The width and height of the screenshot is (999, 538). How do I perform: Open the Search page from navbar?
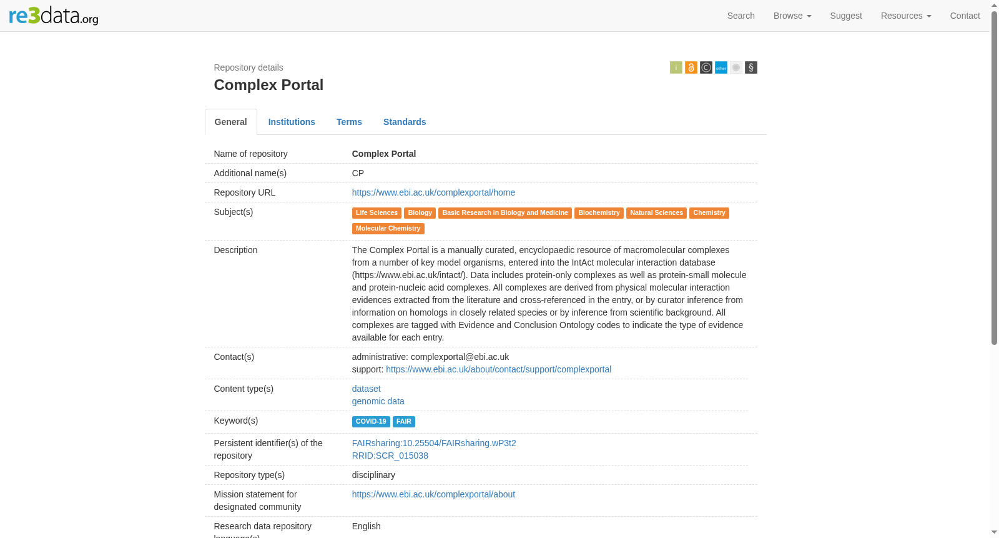coord(741,16)
